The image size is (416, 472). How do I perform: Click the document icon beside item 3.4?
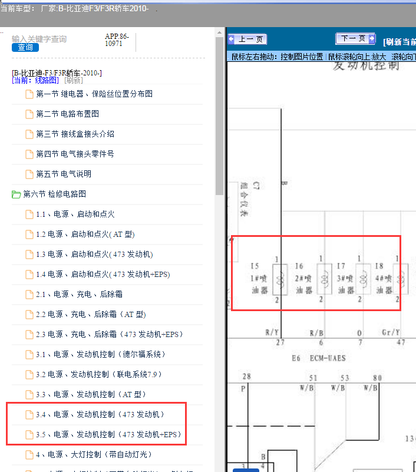pyautogui.click(x=29, y=415)
